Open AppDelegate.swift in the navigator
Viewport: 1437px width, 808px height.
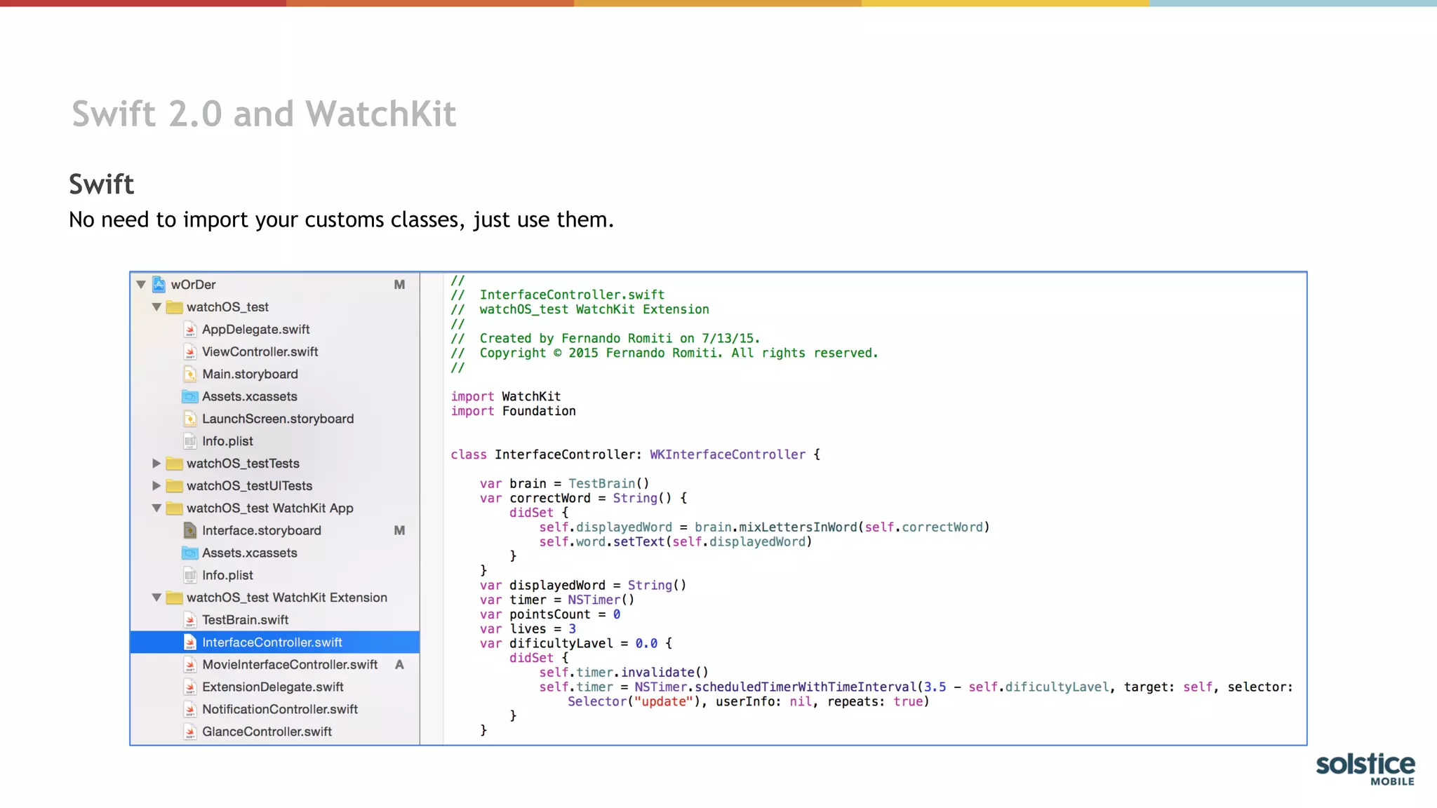256,330
